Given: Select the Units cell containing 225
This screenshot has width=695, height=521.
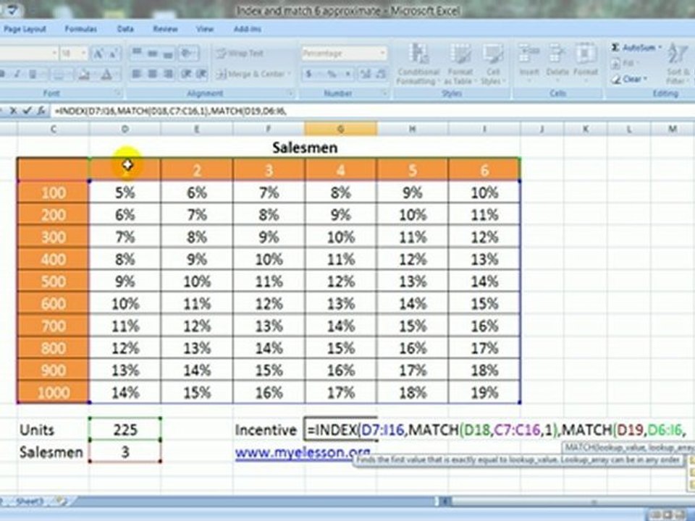Looking at the screenshot, I should pyautogui.click(x=125, y=429).
